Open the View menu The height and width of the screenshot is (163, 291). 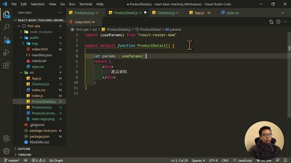pos(53,4)
